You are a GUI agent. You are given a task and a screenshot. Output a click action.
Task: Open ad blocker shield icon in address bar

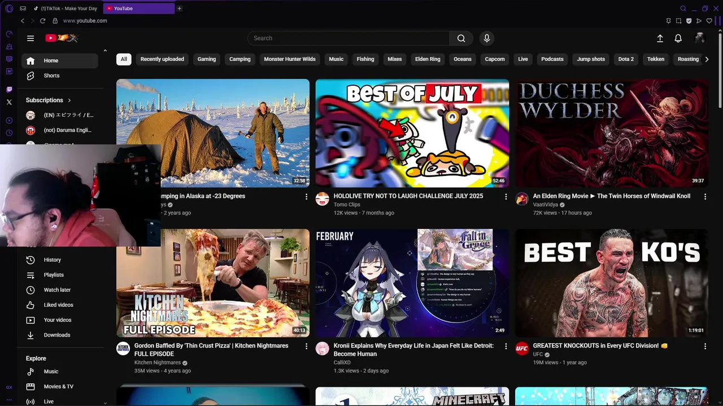coord(689,21)
